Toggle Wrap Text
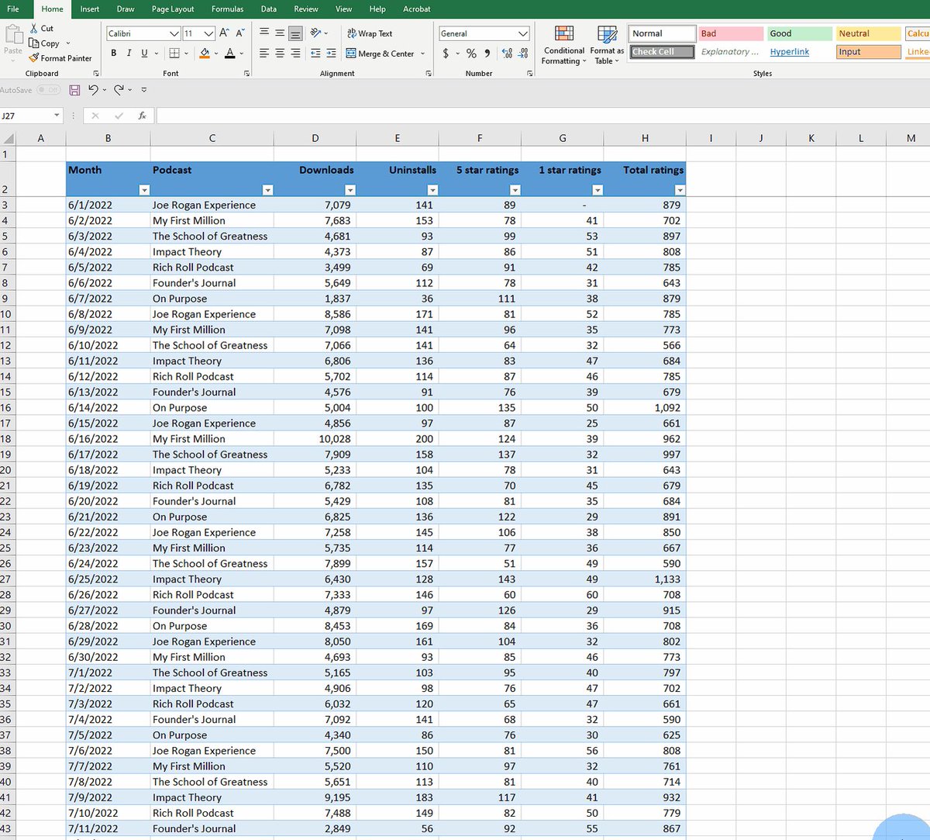 [x=370, y=33]
